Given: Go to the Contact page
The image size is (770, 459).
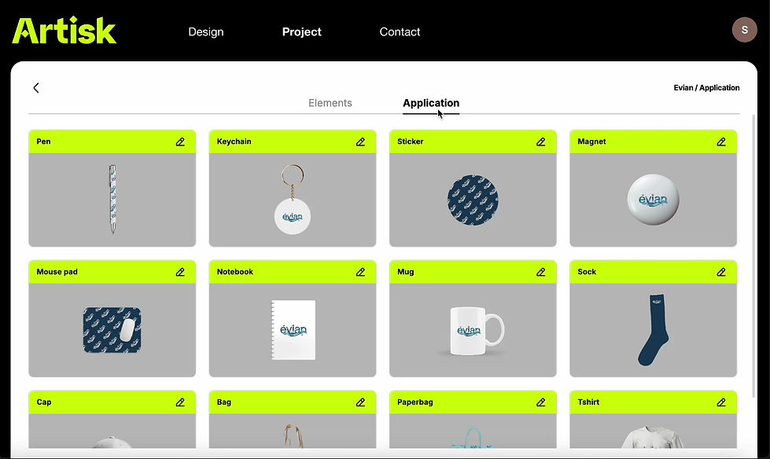Looking at the screenshot, I should [400, 32].
